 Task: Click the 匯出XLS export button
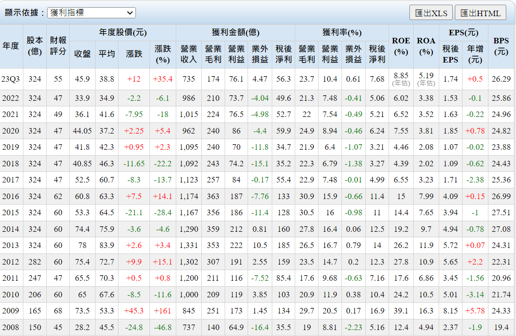431,13
